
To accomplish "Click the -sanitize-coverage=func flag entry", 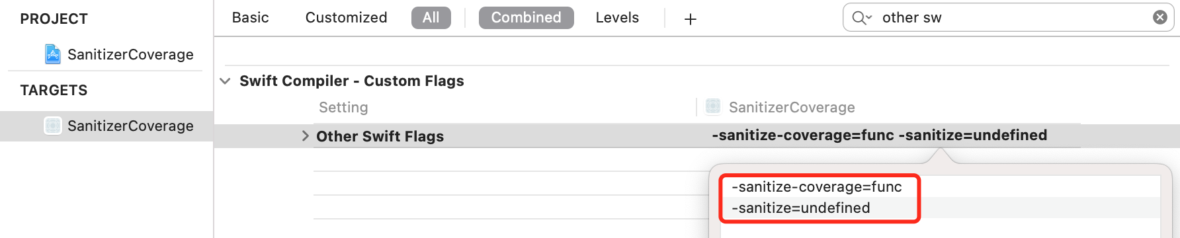I will coord(817,187).
